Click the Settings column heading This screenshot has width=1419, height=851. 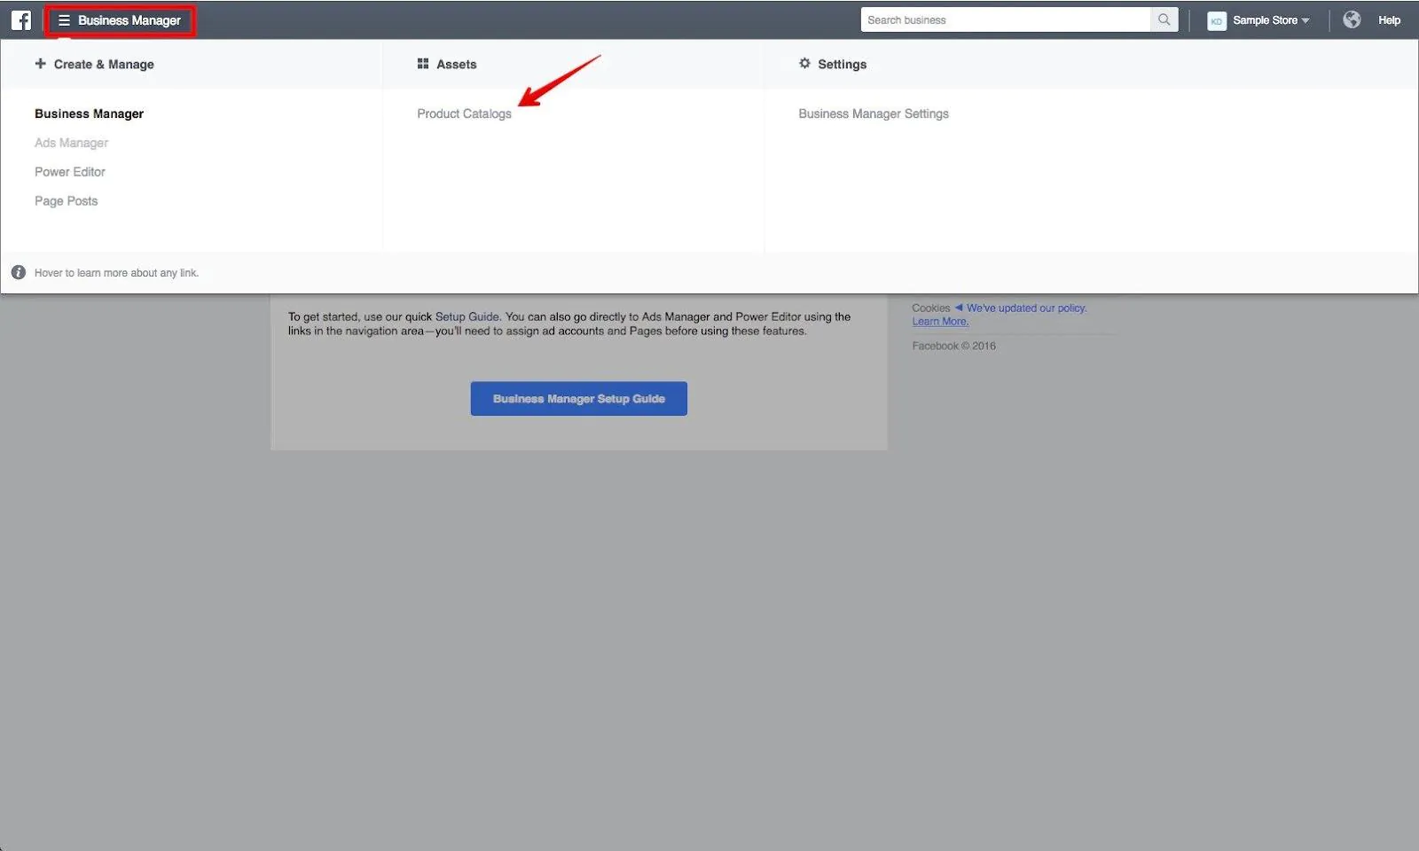842,64
